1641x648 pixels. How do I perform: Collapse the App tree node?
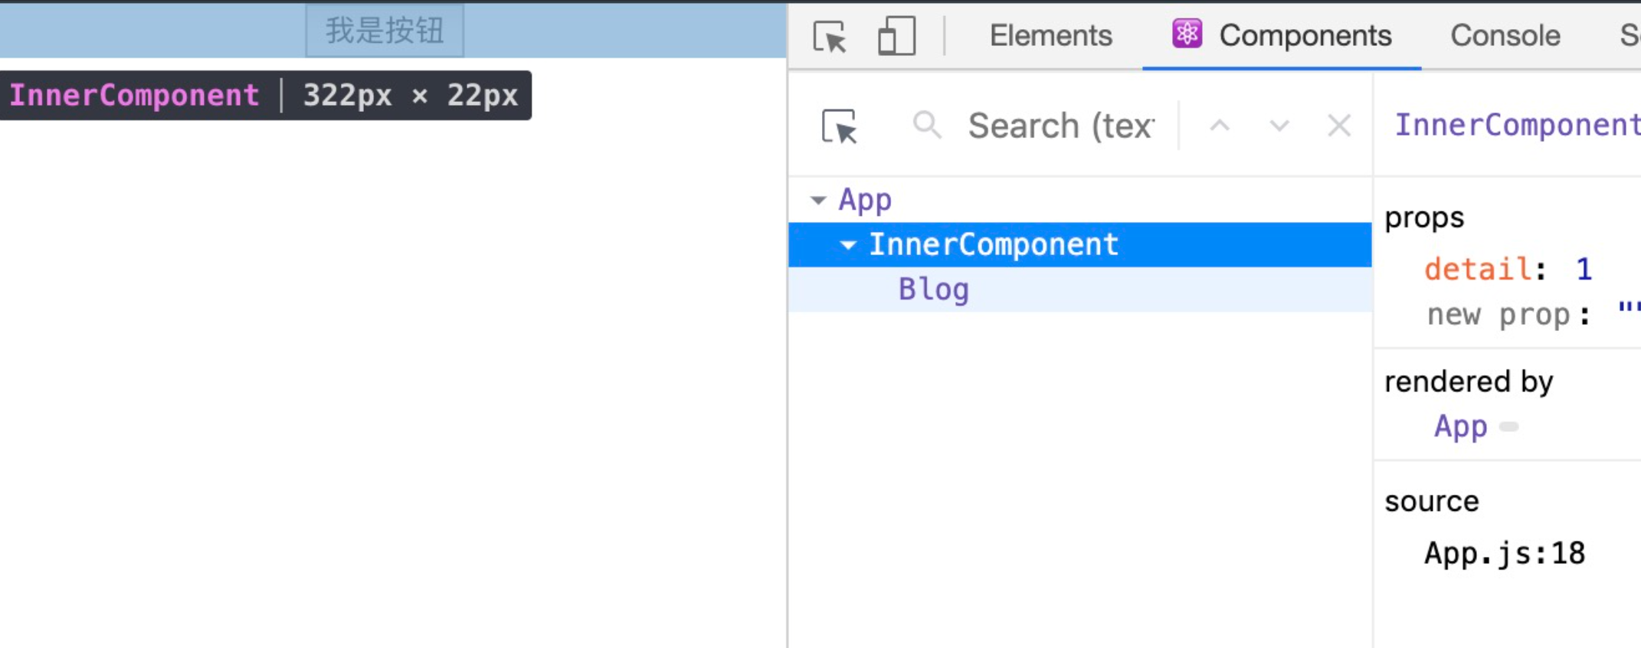pyautogui.click(x=818, y=201)
